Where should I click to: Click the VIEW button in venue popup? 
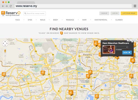127,53
